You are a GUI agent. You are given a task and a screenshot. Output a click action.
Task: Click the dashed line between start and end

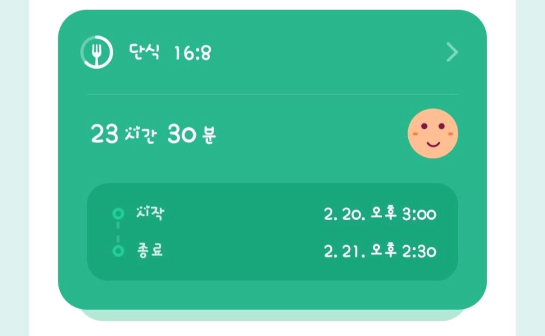(x=118, y=233)
